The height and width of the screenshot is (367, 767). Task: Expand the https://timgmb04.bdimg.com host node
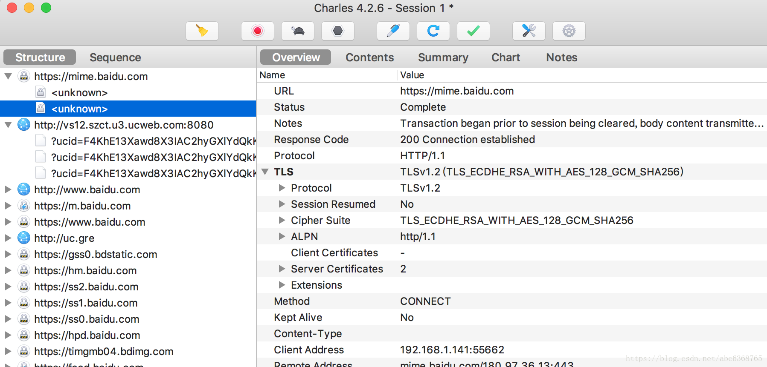click(x=8, y=351)
